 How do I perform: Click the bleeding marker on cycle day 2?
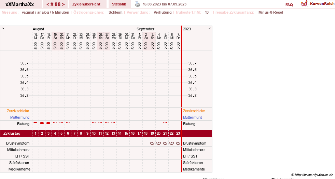click(42, 123)
